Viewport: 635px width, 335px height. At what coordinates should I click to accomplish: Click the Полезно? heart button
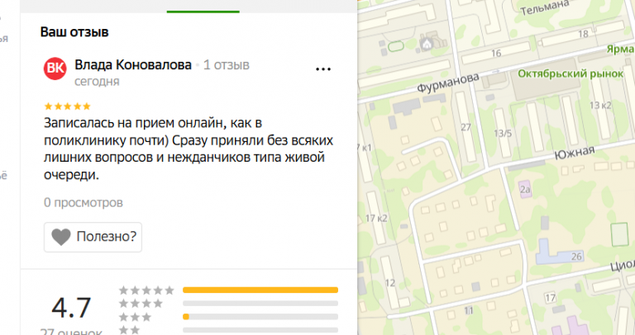tap(93, 237)
